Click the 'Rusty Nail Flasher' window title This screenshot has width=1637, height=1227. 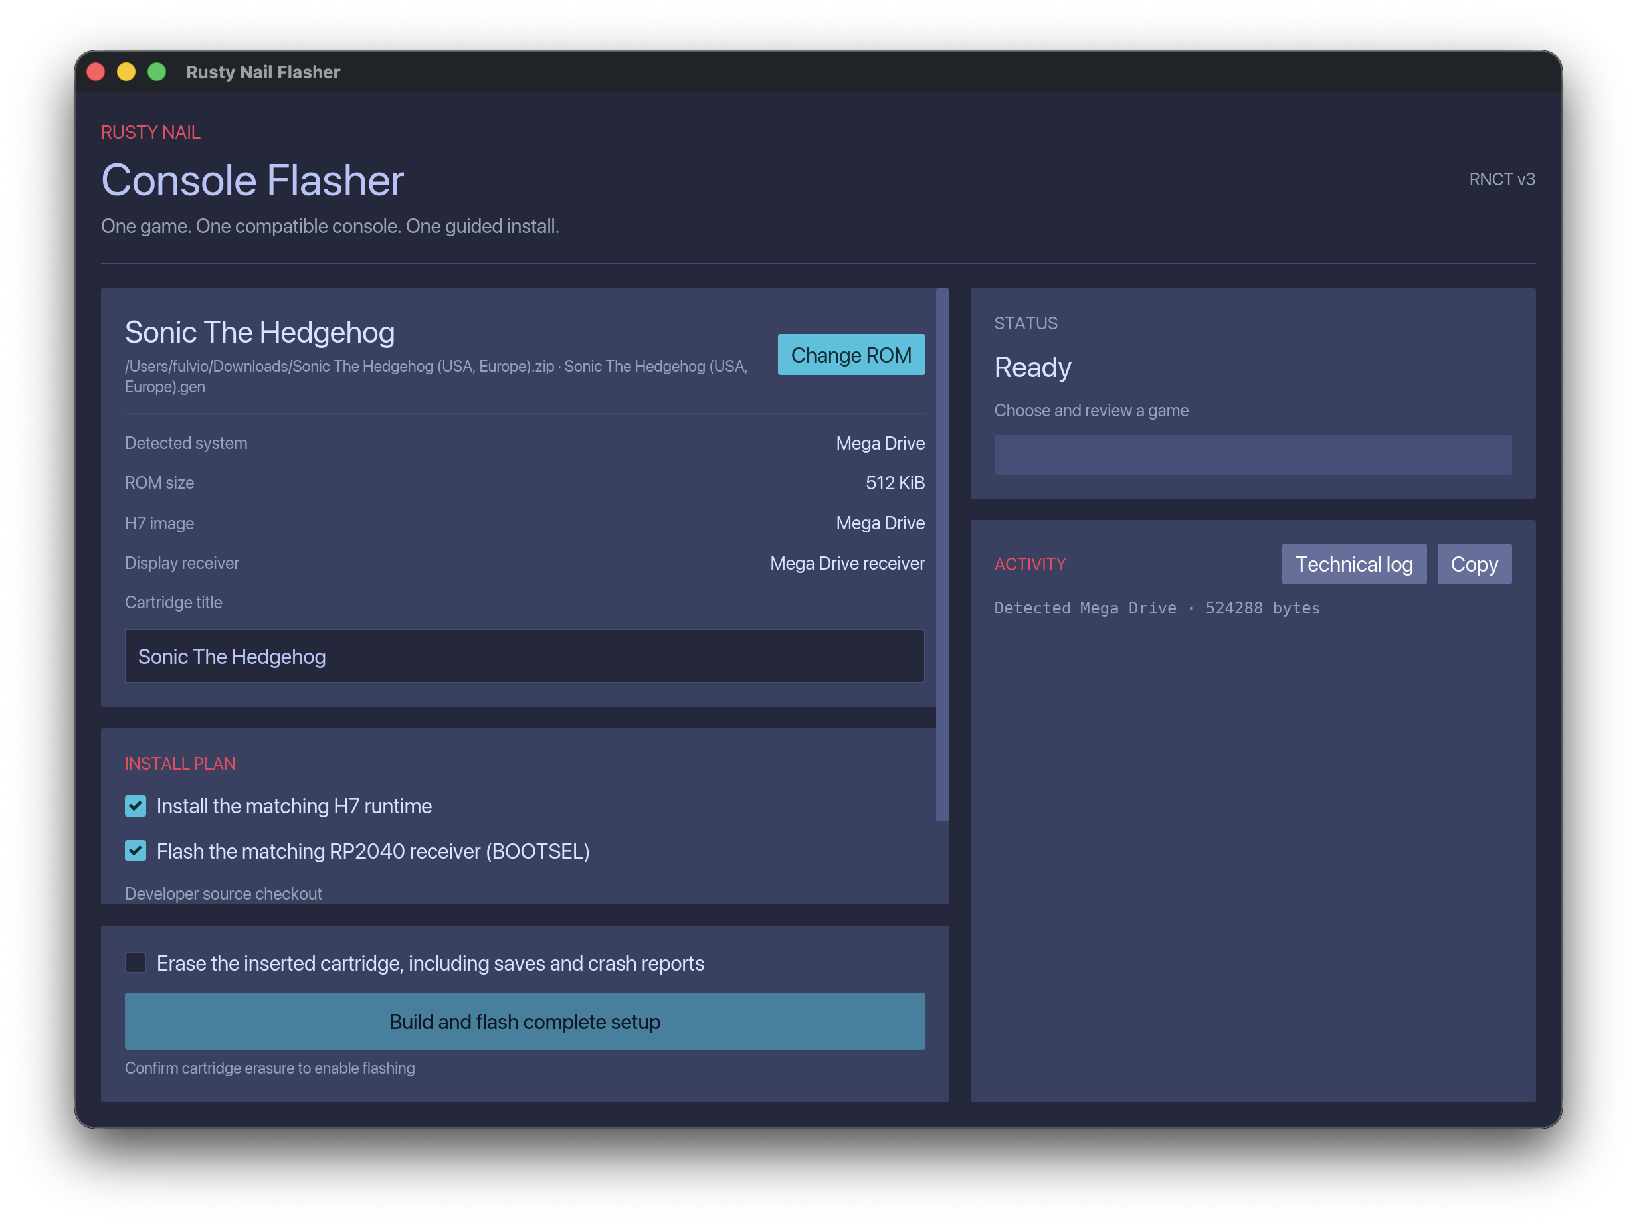click(x=262, y=72)
